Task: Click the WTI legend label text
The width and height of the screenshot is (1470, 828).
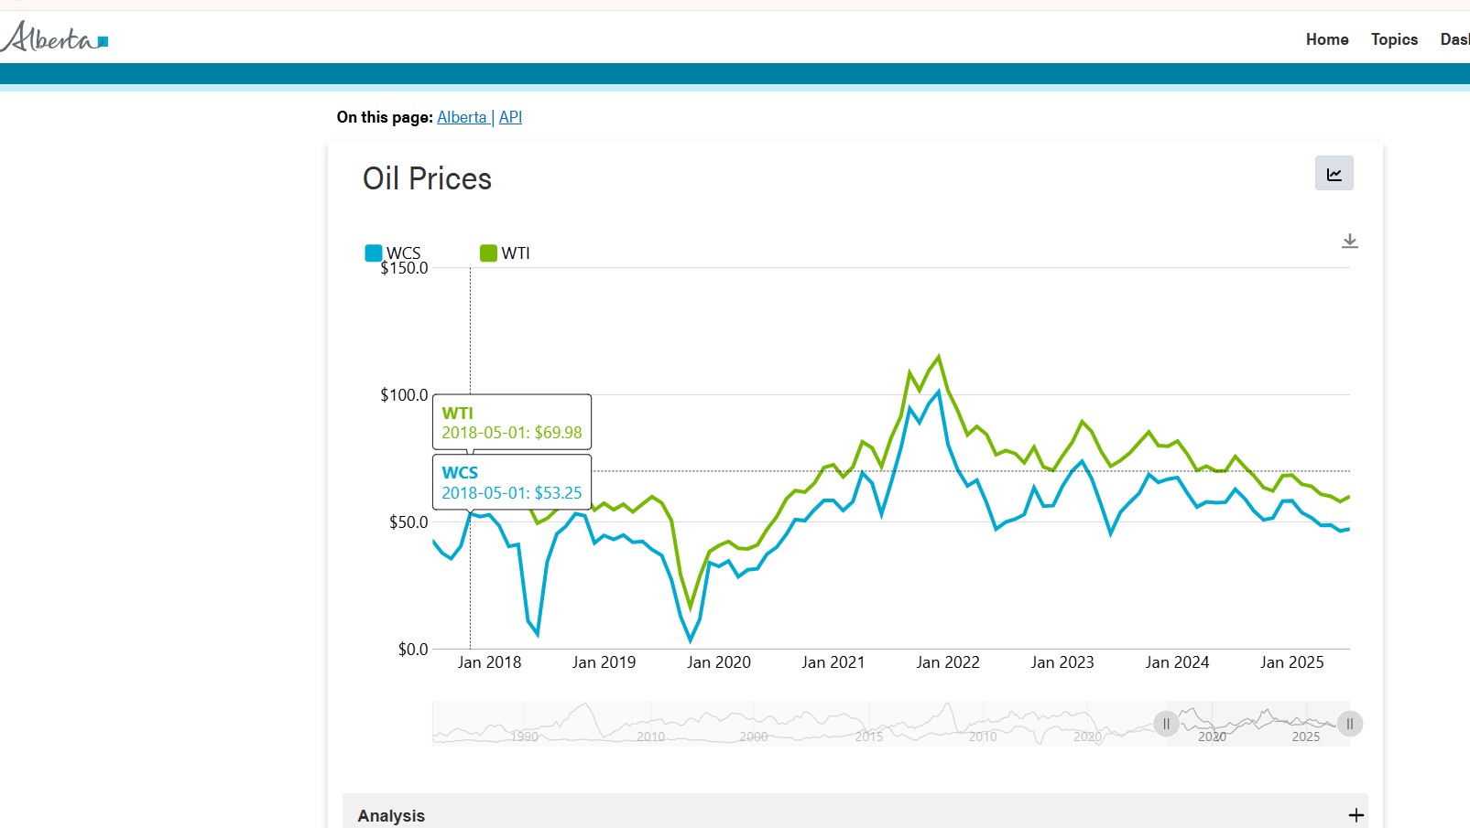Action: point(516,253)
